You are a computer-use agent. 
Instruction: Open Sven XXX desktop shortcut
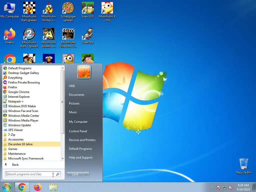click(x=88, y=10)
